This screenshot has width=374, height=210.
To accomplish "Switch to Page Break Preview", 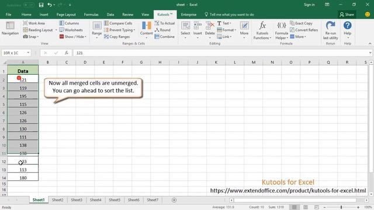I will (317, 208).
